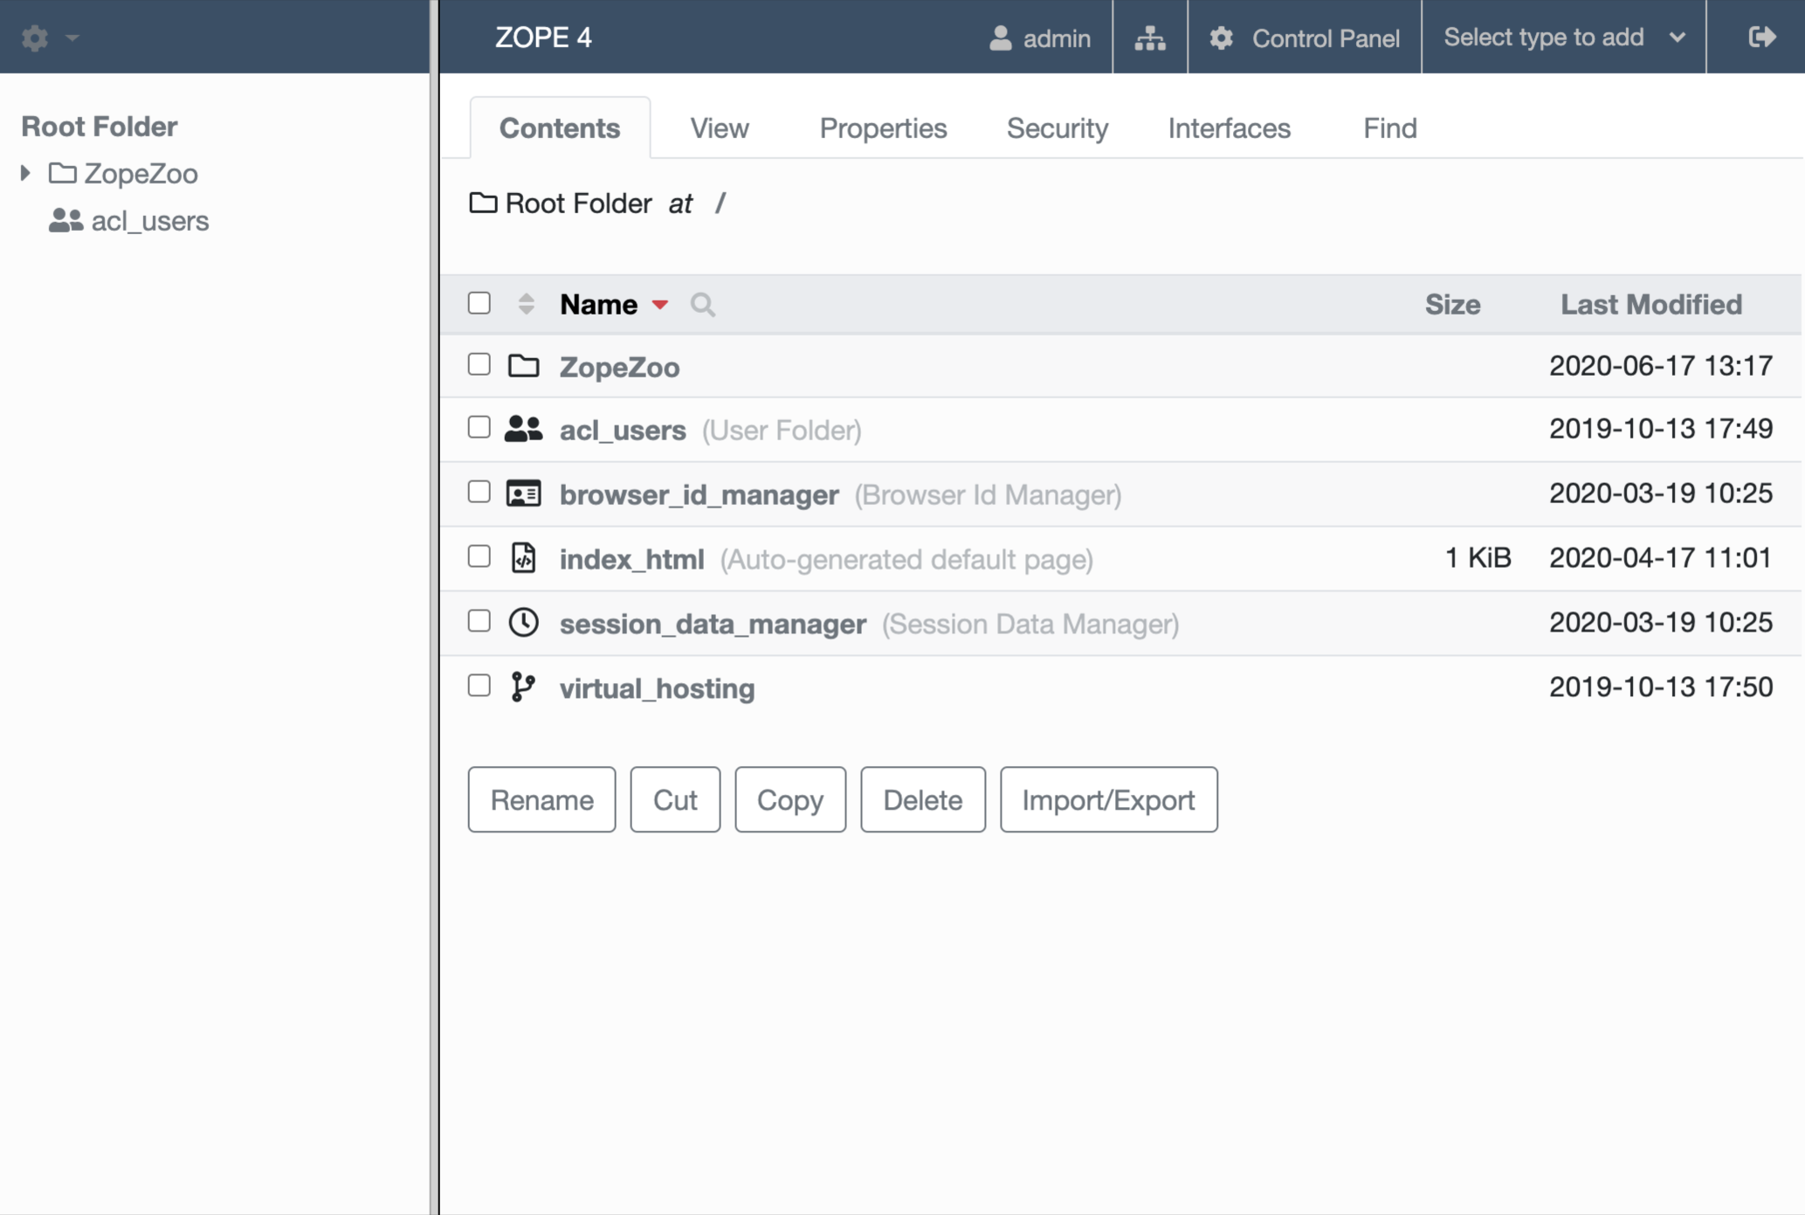Click the Import/Export button

(x=1108, y=799)
